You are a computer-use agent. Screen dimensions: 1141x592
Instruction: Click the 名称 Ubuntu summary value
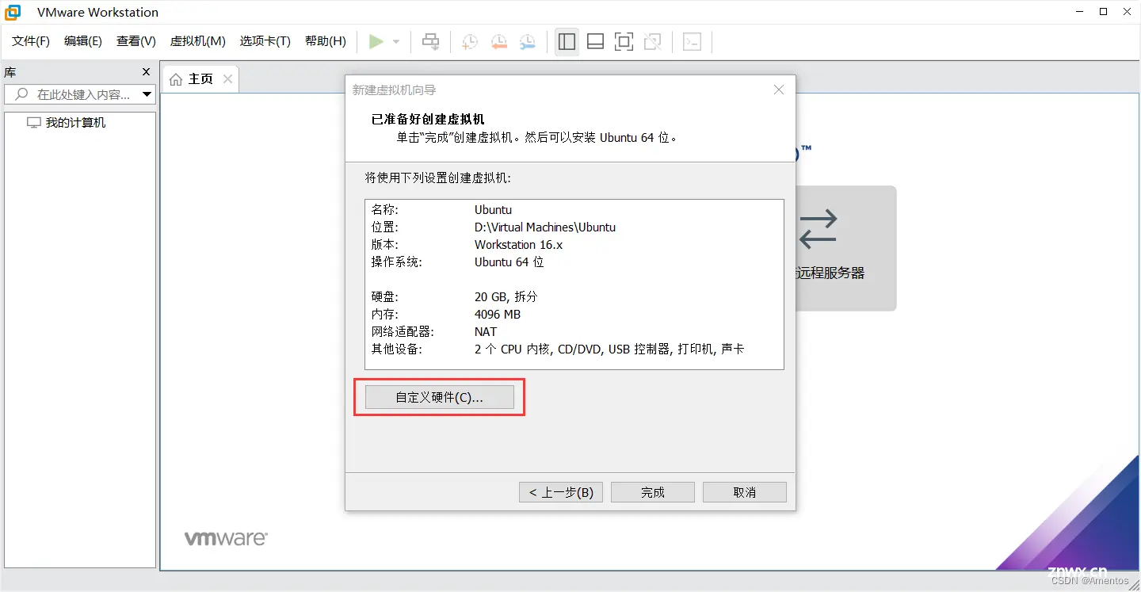[x=493, y=210]
